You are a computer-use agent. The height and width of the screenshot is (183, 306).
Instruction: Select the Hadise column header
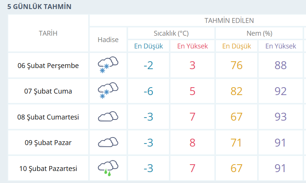(108, 40)
